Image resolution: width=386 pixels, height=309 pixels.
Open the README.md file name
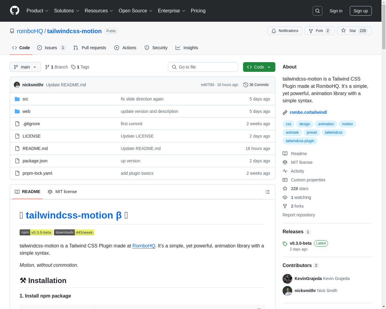[35, 148]
